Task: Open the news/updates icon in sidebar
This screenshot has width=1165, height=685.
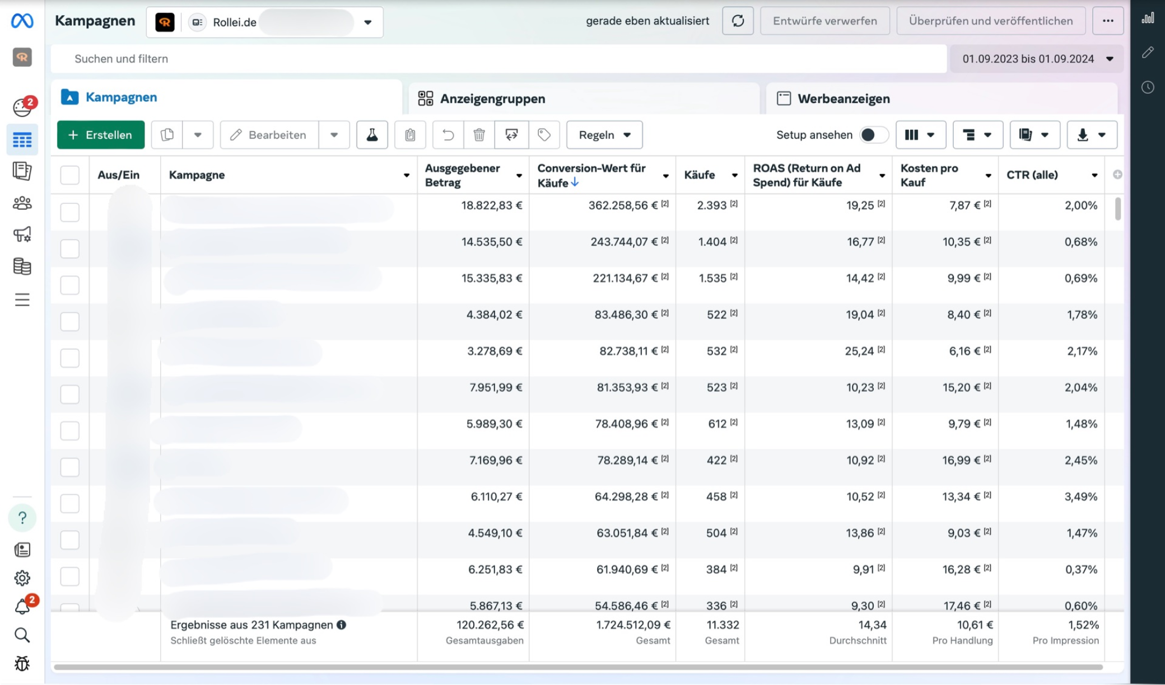Action: pyautogui.click(x=22, y=550)
